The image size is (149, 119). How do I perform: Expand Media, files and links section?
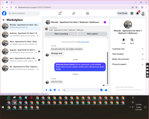click(128, 59)
